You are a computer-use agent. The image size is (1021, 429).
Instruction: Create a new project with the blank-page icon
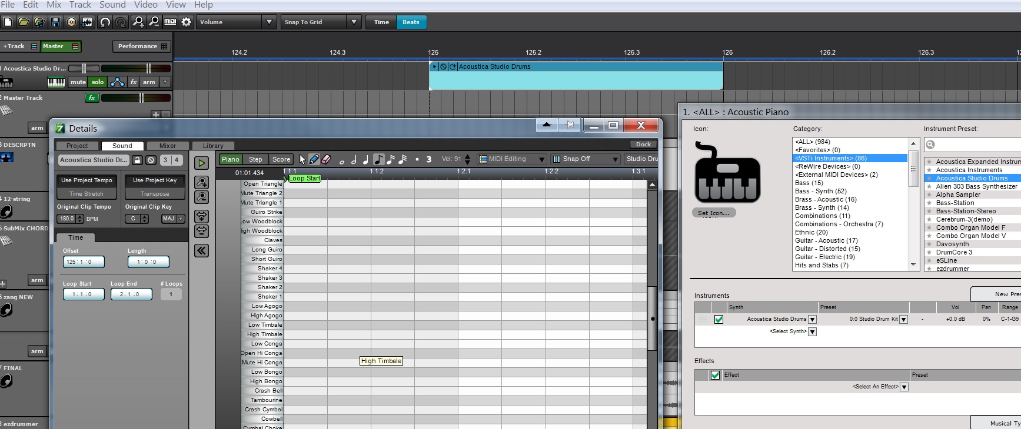(x=8, y=22)
